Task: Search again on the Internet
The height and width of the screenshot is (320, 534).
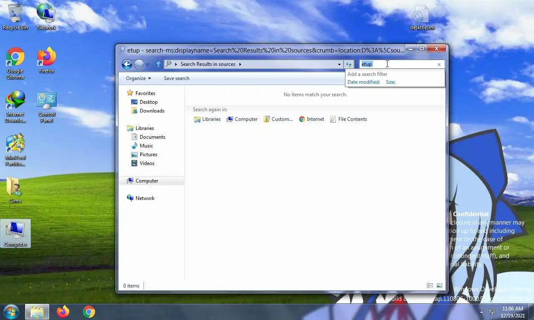Action: pos(311,119)
